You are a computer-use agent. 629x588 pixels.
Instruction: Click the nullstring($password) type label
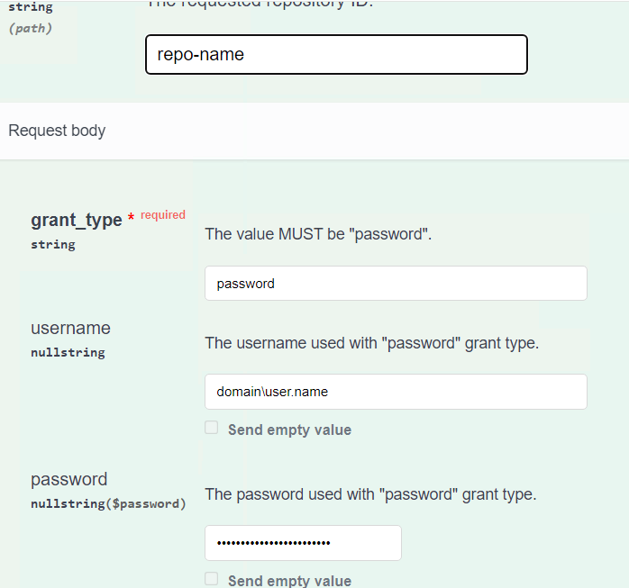(x=108, y=504)
